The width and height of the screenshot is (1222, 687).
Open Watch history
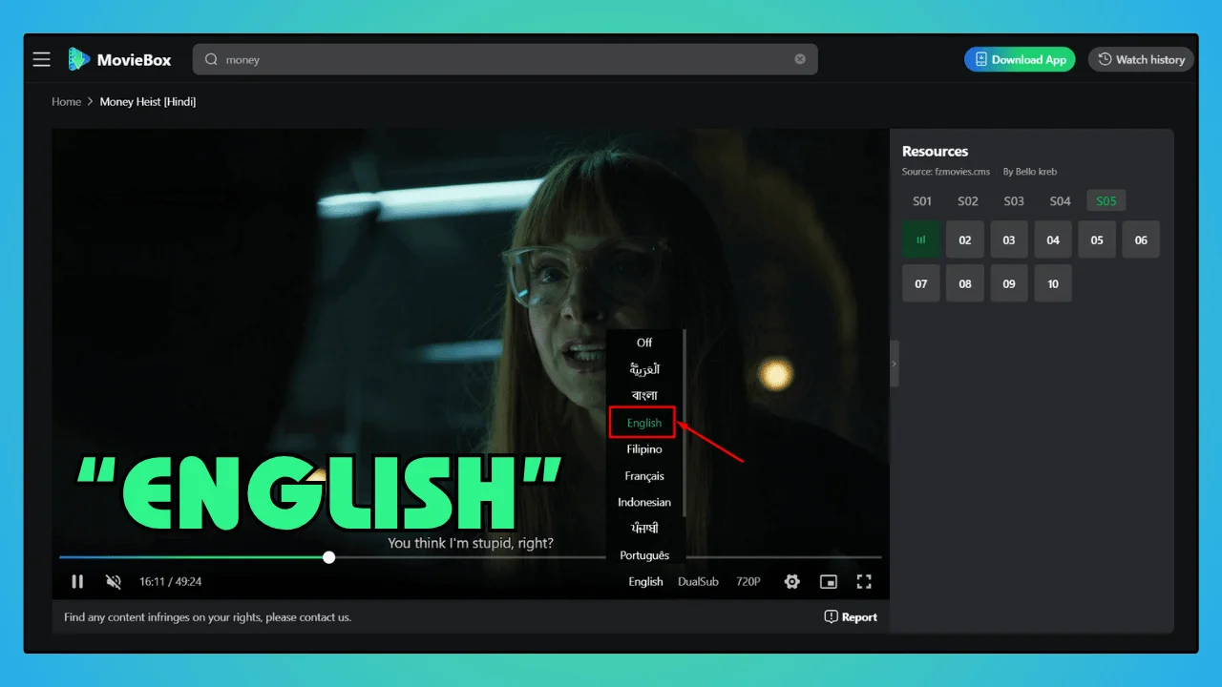point(1141,59)
